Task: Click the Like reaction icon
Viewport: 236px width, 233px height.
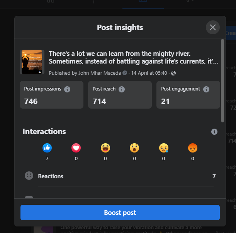Action: 48,148
